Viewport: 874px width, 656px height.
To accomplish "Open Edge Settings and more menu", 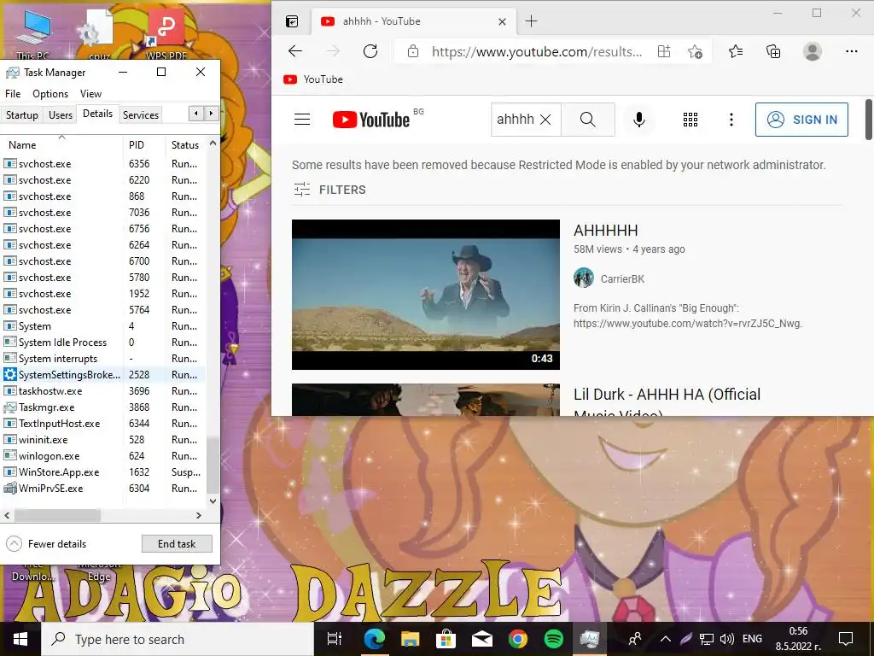I will tap(851, 51).
